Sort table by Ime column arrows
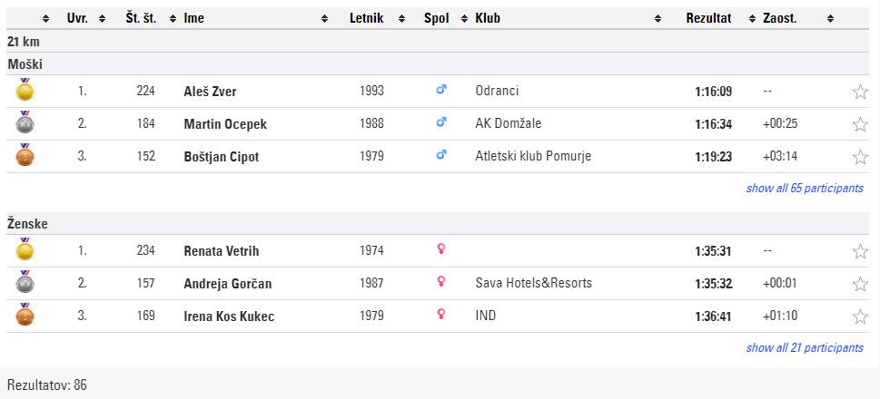This screenshot has height=399, width=880. click(324, 18)
